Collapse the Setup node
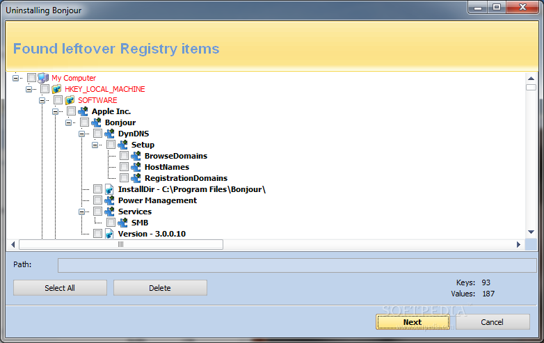The height and width of the screenshot is (343, 544). coord(95,145)
